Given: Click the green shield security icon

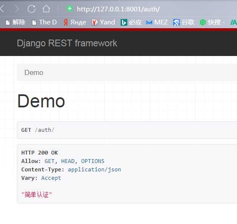Looking at the screenshot, I should click(70, 9).
